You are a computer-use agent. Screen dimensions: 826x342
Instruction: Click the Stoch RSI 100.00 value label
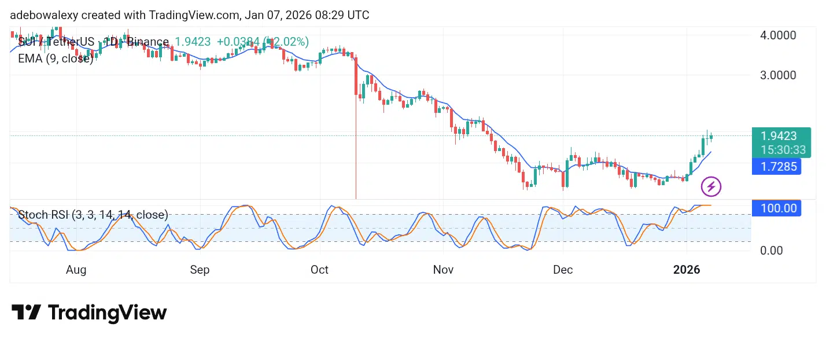point(779,208)
